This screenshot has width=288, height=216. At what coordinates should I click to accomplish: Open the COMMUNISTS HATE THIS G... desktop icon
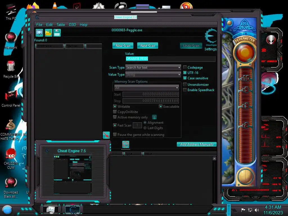point(11,130)
